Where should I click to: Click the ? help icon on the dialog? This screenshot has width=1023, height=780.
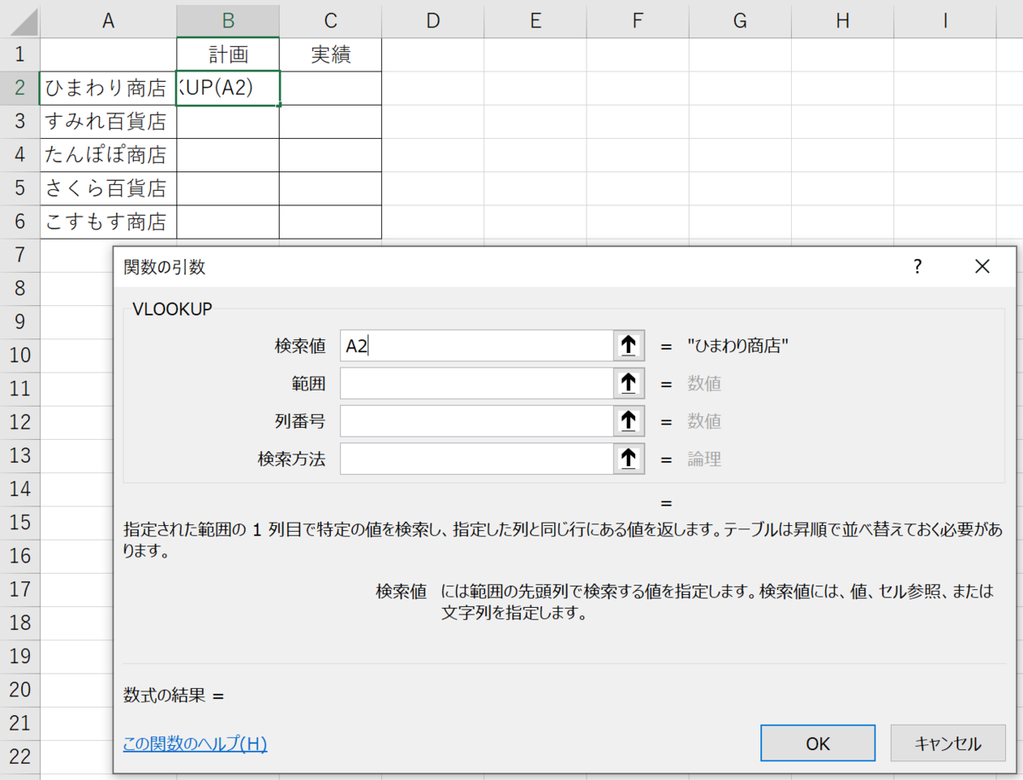(916, 266)
